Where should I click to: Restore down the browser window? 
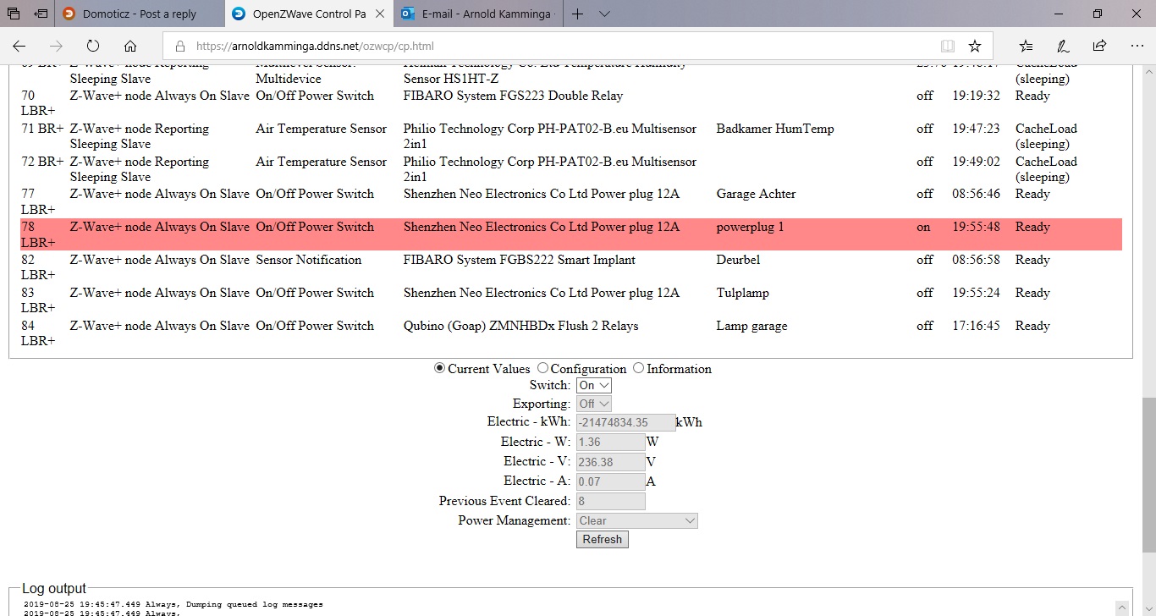tap(1098, 14)
